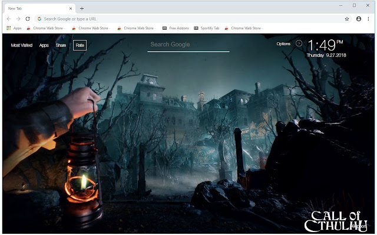Click the Search Google input field
The width and height of the screenshot is (377, 235).
pos(188,45)
